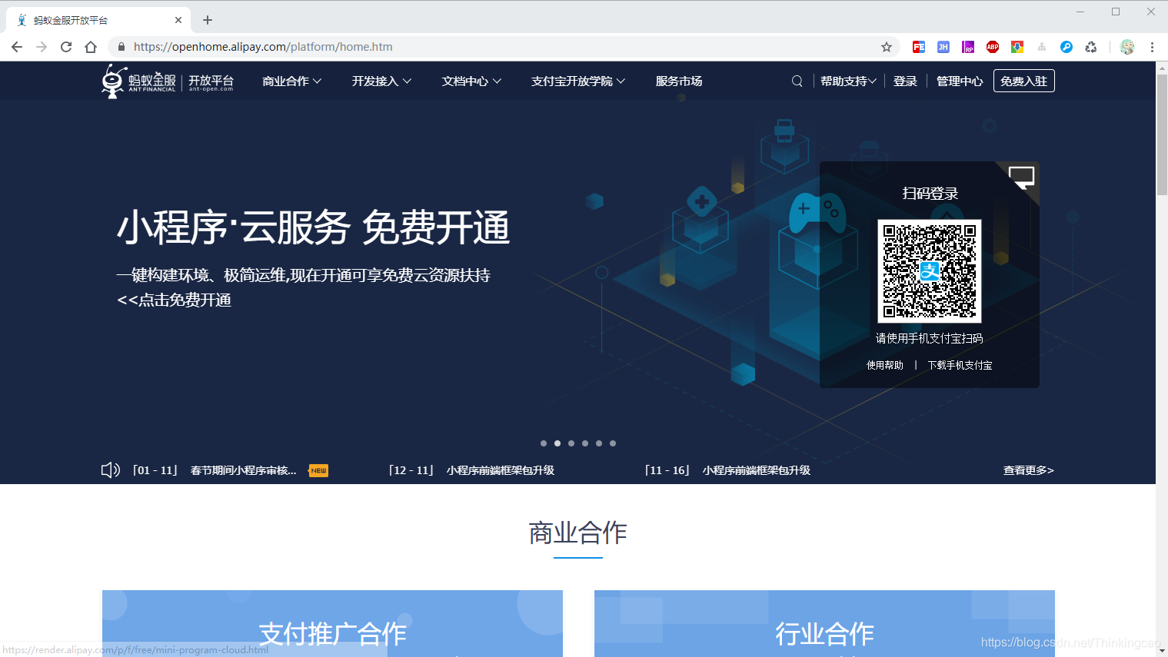Click the browser back arrow

click(x=17, y=47)
